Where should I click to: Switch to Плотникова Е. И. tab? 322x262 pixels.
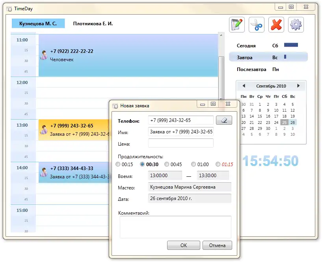pos(93,23)
